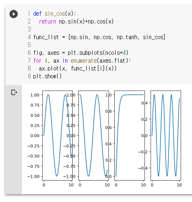This screenshot has height=202, width=192.
Task: Click empty line number 3
Action: point(29,29)
